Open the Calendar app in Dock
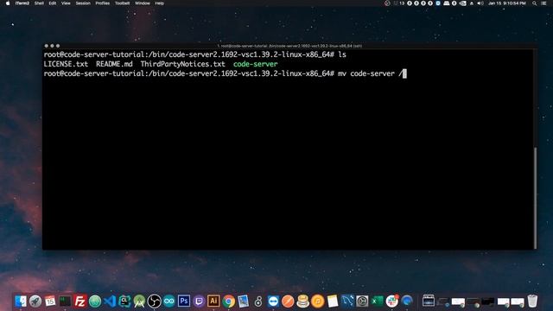 point(50,301)
